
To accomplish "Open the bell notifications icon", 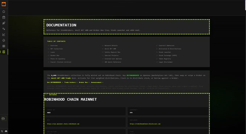I will click(x=4, y=40).
